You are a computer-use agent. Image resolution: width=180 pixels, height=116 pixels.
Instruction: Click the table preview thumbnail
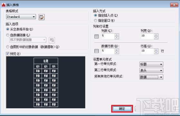[x=46, y=82]
